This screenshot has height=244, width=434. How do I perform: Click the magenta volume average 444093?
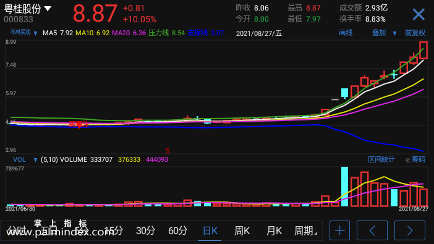tap(157, 159)
